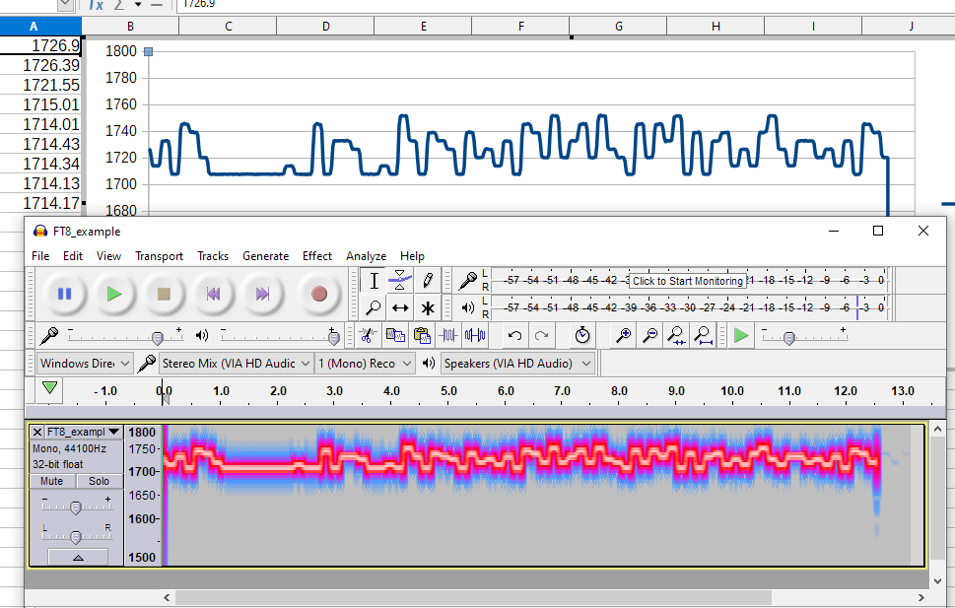Image resolution: width=955 pixels, height=608 pixels.
Task: Click the spreadsheet formula input field
Action: tap(567, 5)
